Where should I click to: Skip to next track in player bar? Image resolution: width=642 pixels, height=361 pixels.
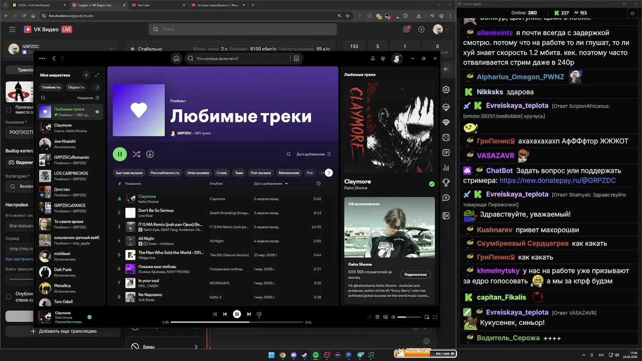249,314
